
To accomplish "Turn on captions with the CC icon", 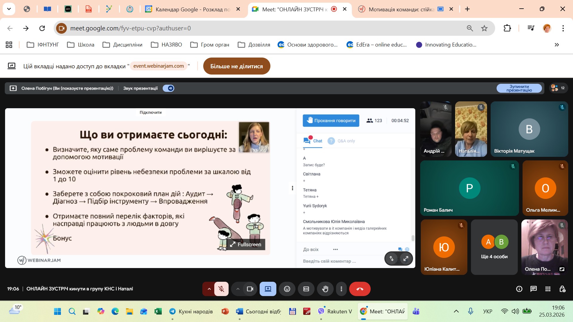I will pos(306,289).
